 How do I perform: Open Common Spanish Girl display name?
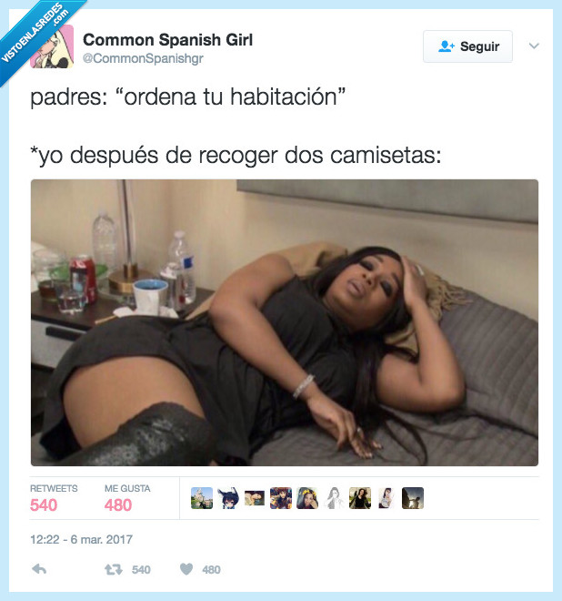167,39
